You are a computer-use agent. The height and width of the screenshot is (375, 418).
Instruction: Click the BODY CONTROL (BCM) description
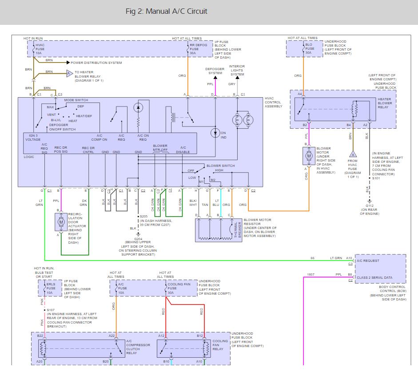388,293
